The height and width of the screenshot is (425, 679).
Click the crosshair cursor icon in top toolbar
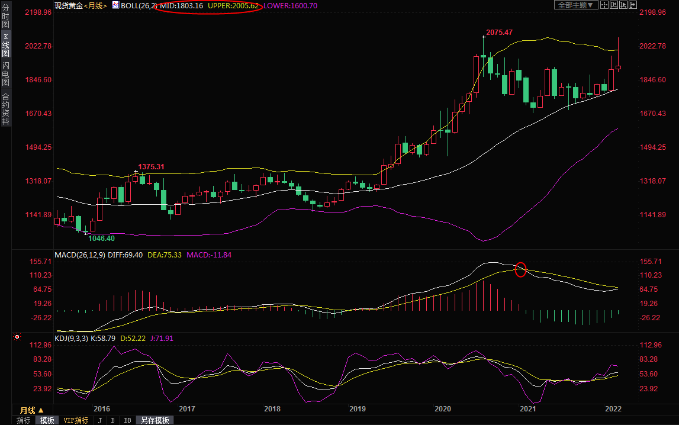604,5
